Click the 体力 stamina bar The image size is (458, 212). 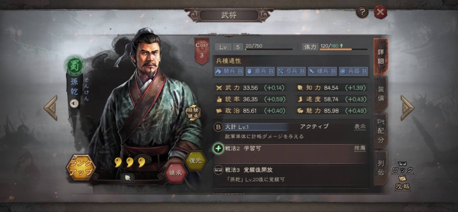344,49
